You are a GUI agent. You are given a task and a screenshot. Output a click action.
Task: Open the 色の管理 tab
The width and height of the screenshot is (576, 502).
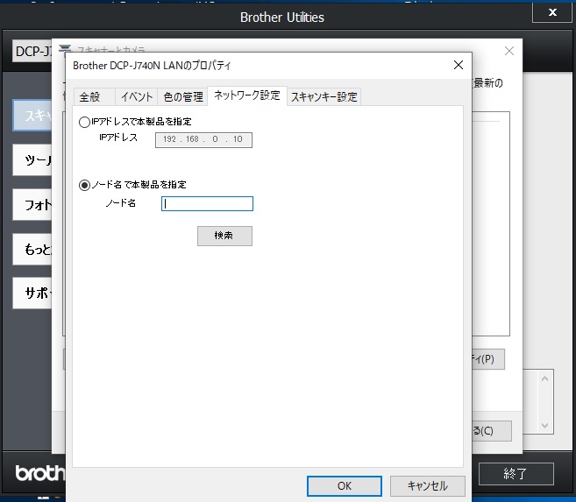[182, 96]
